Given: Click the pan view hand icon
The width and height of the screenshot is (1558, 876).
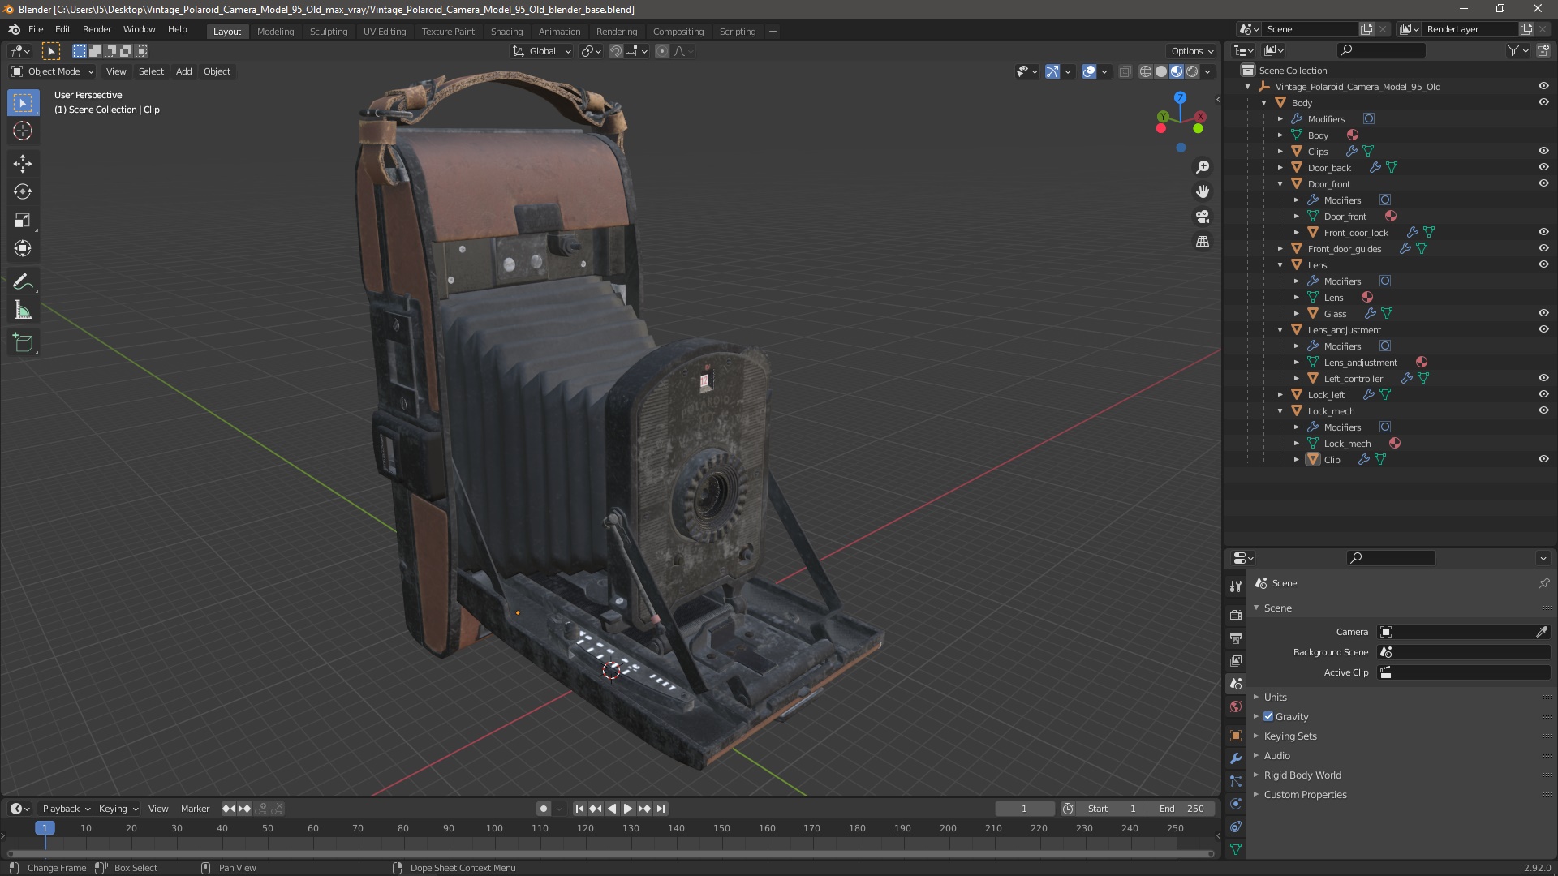Looking at the screenshot, I should (x=1203, y=191).
